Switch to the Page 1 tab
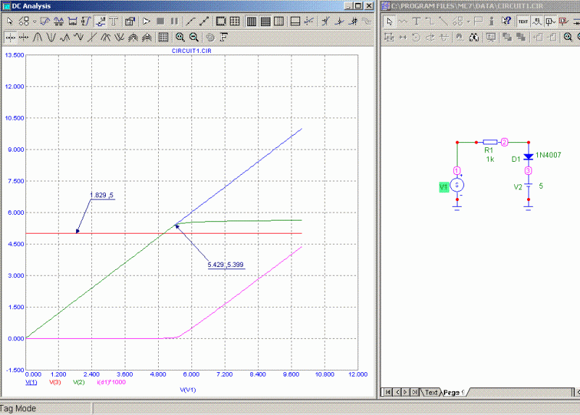This screenshot has width=580, height=415. [x=454, y=393]
